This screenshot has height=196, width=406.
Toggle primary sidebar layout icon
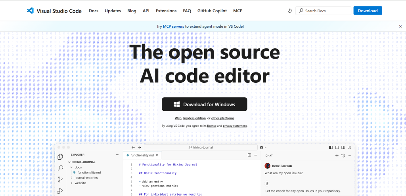coord(331,147)
